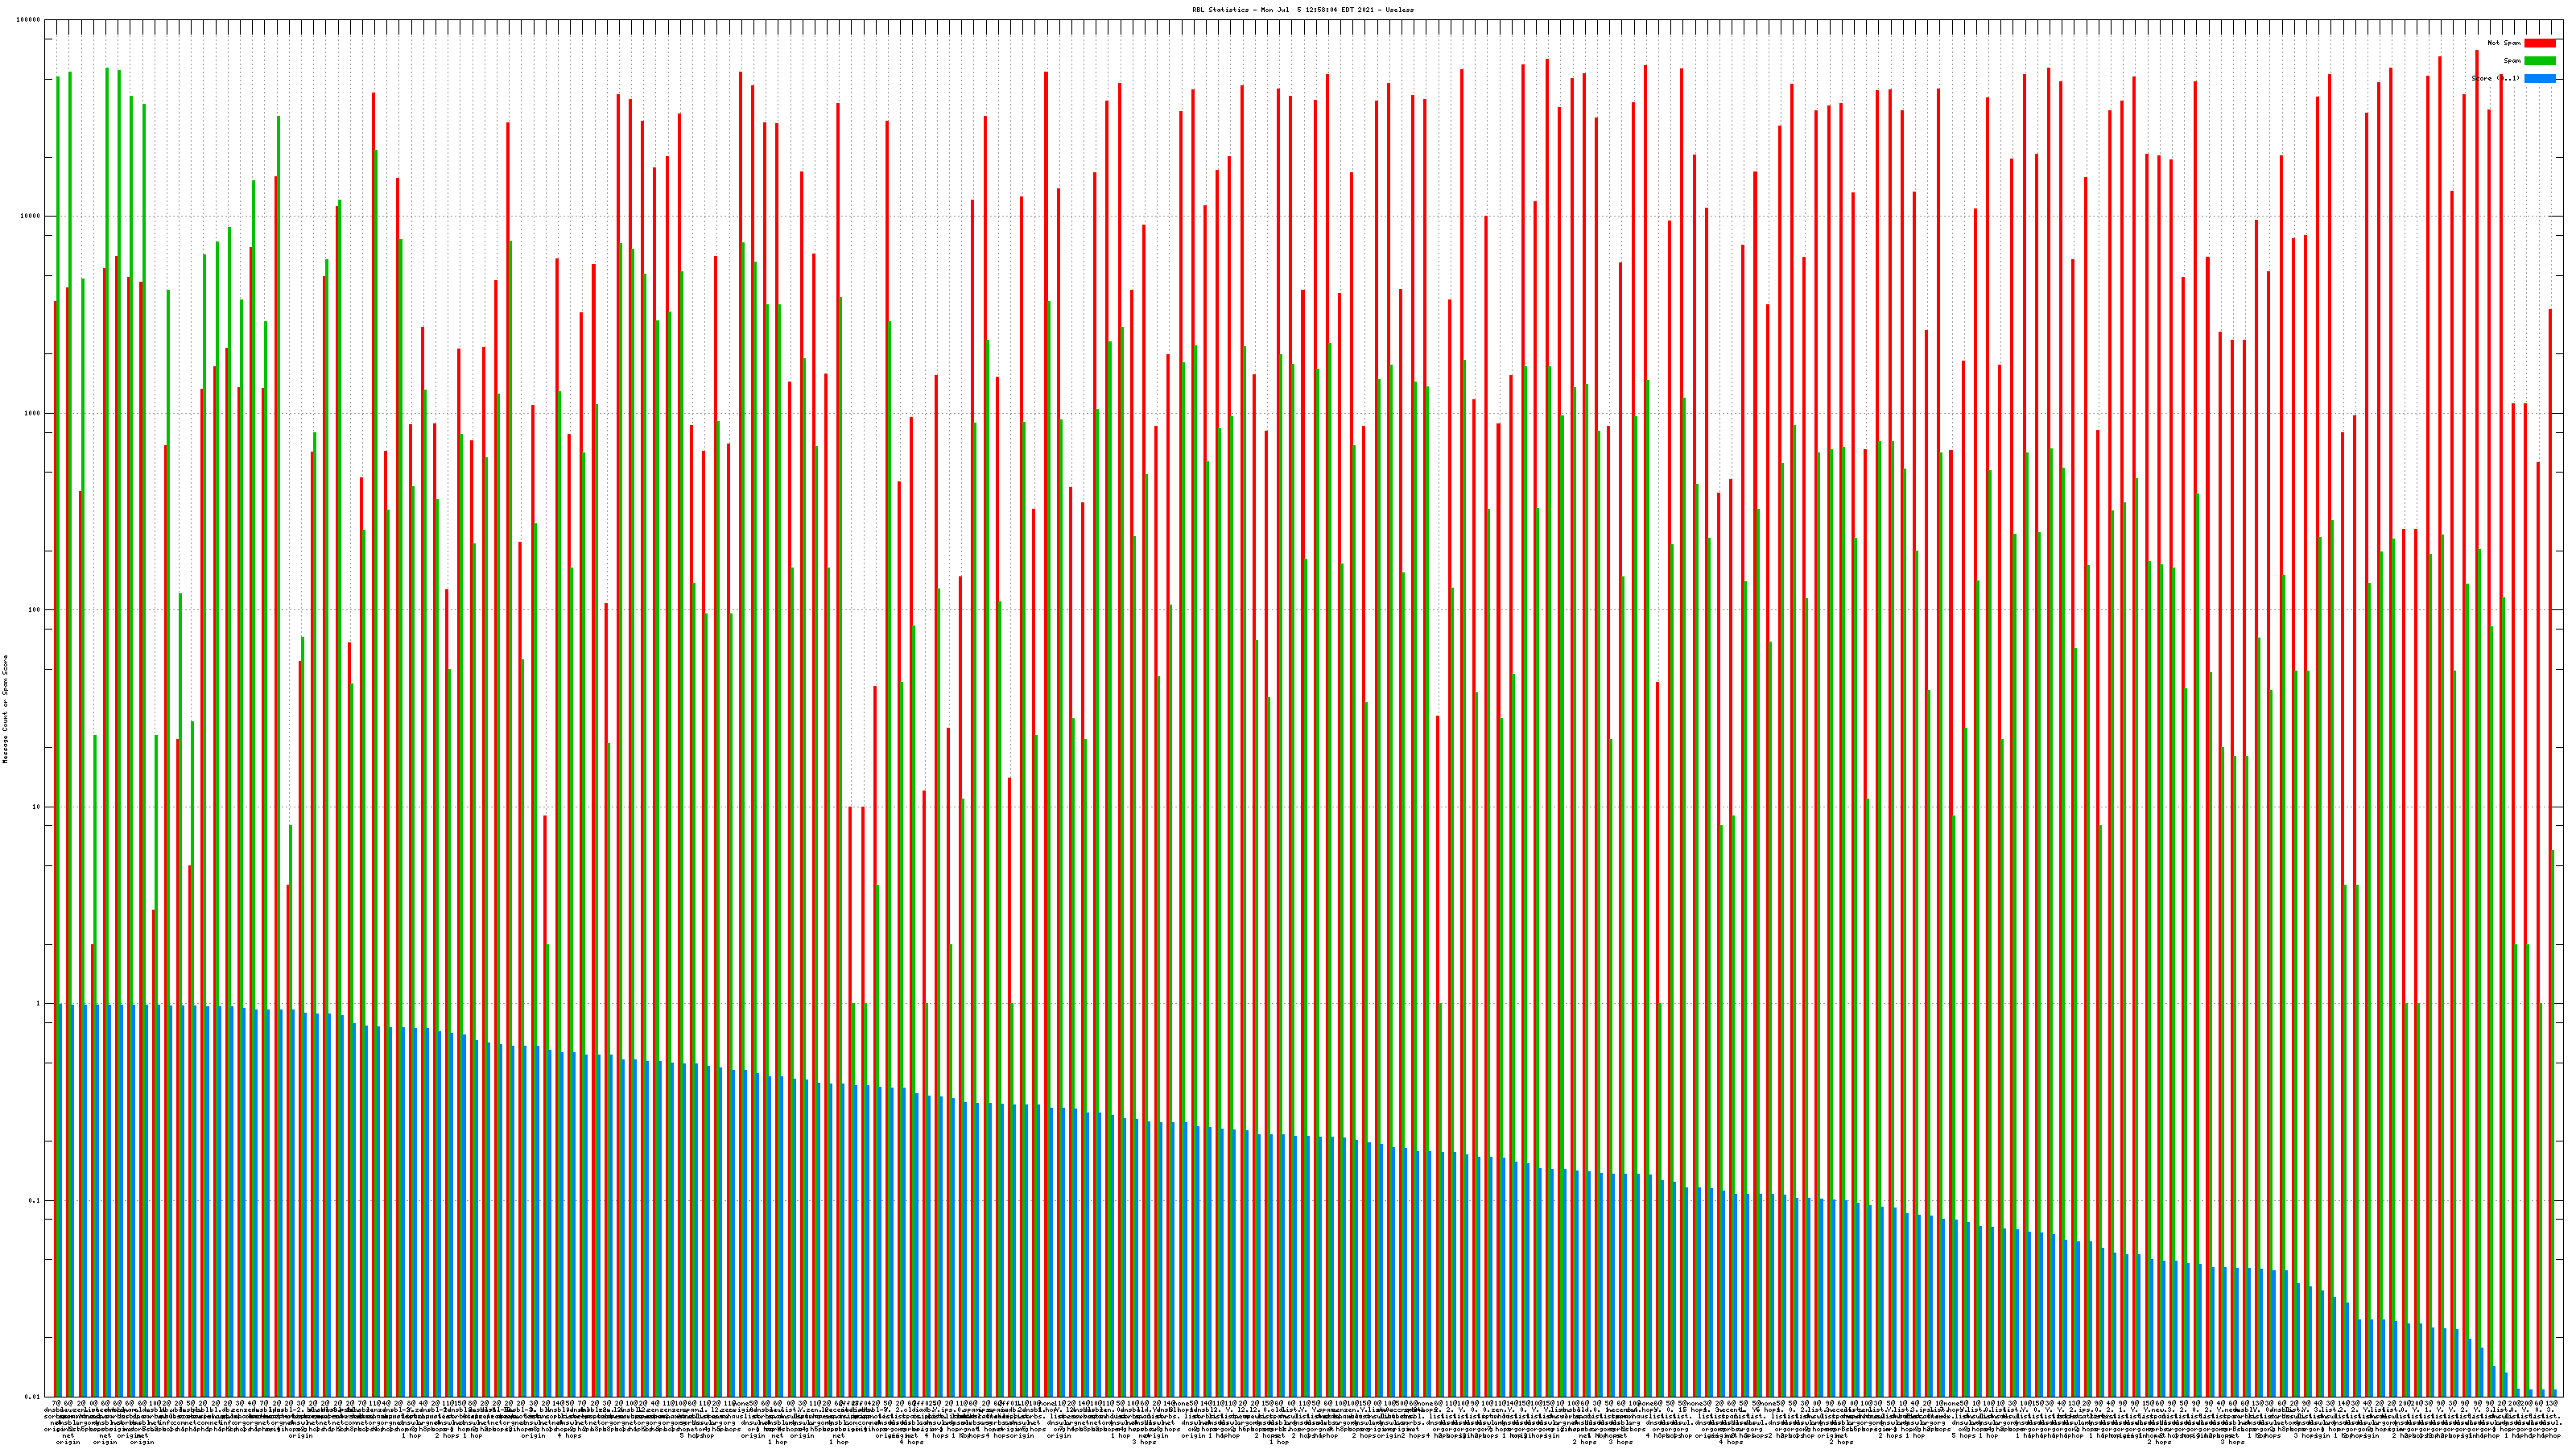Screen dimensions: 2576x1449
Task: Select the "Not Spam" legend label
Action: pyautogui.click(x=2504, y=43)
